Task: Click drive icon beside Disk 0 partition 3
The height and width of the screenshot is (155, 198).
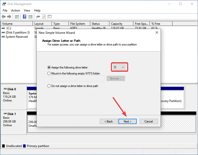Action: pyautogui.click(x=3, y=32)
